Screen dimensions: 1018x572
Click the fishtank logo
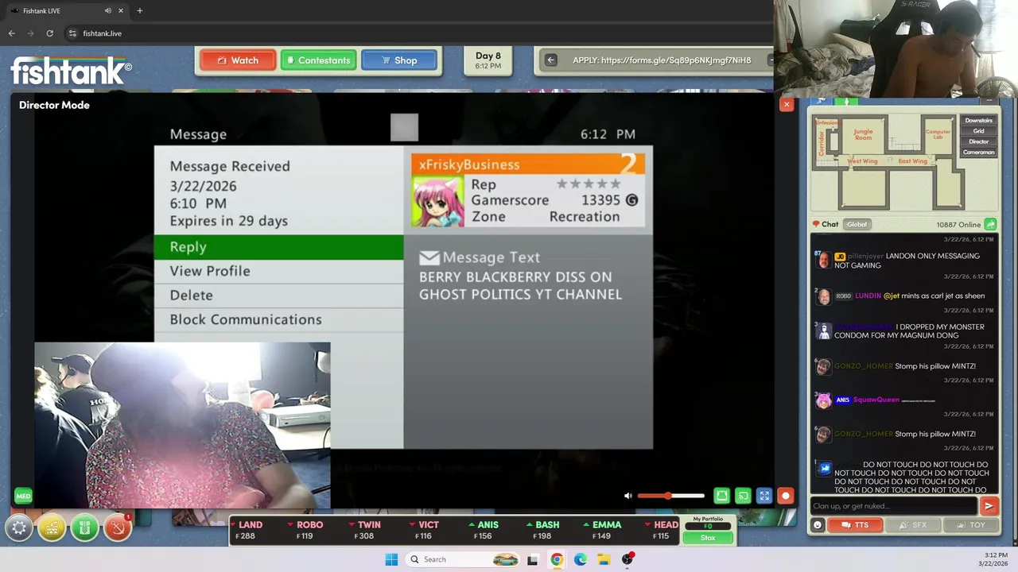[72, 71]
